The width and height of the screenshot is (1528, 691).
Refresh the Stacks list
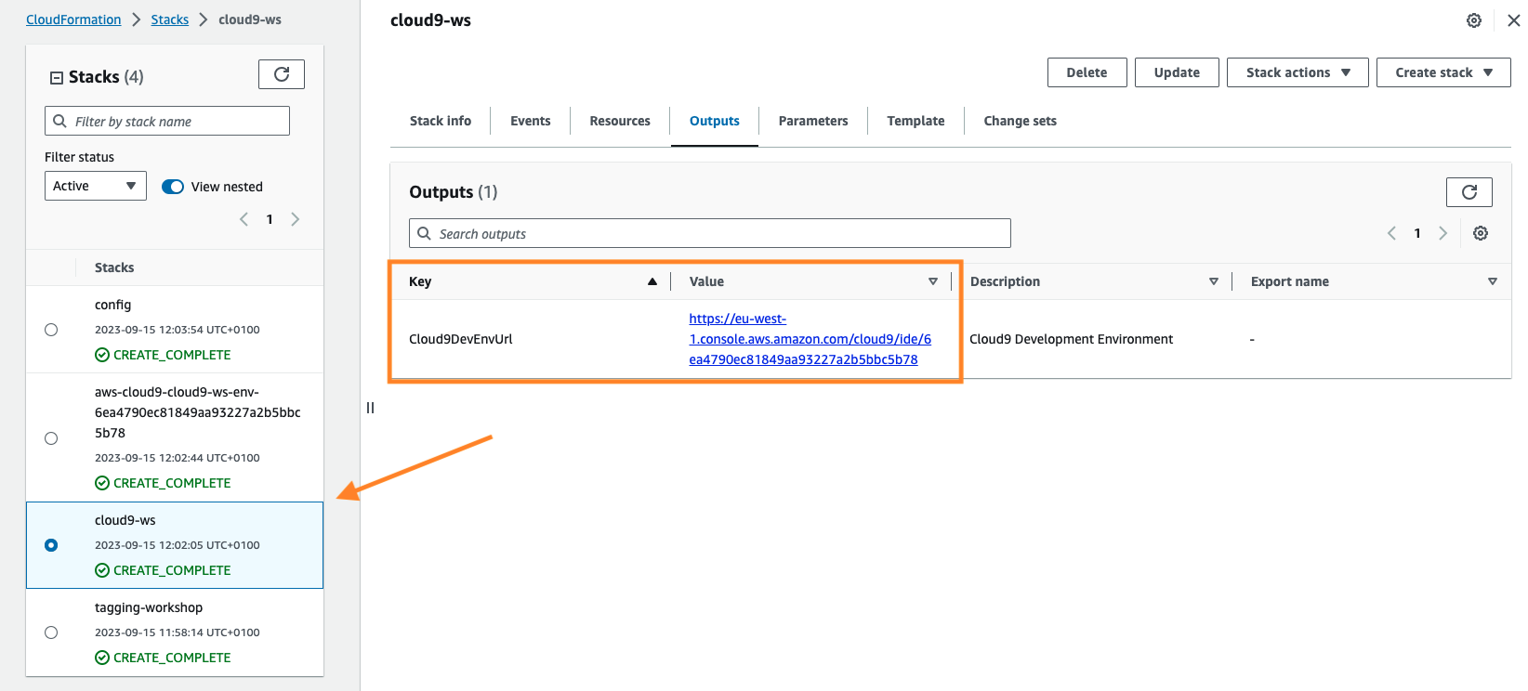point(282,74)
